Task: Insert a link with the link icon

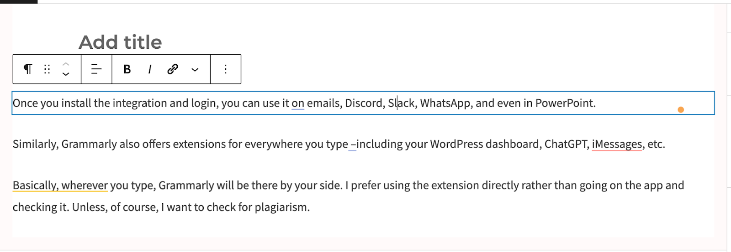Action: coord(172,69)
